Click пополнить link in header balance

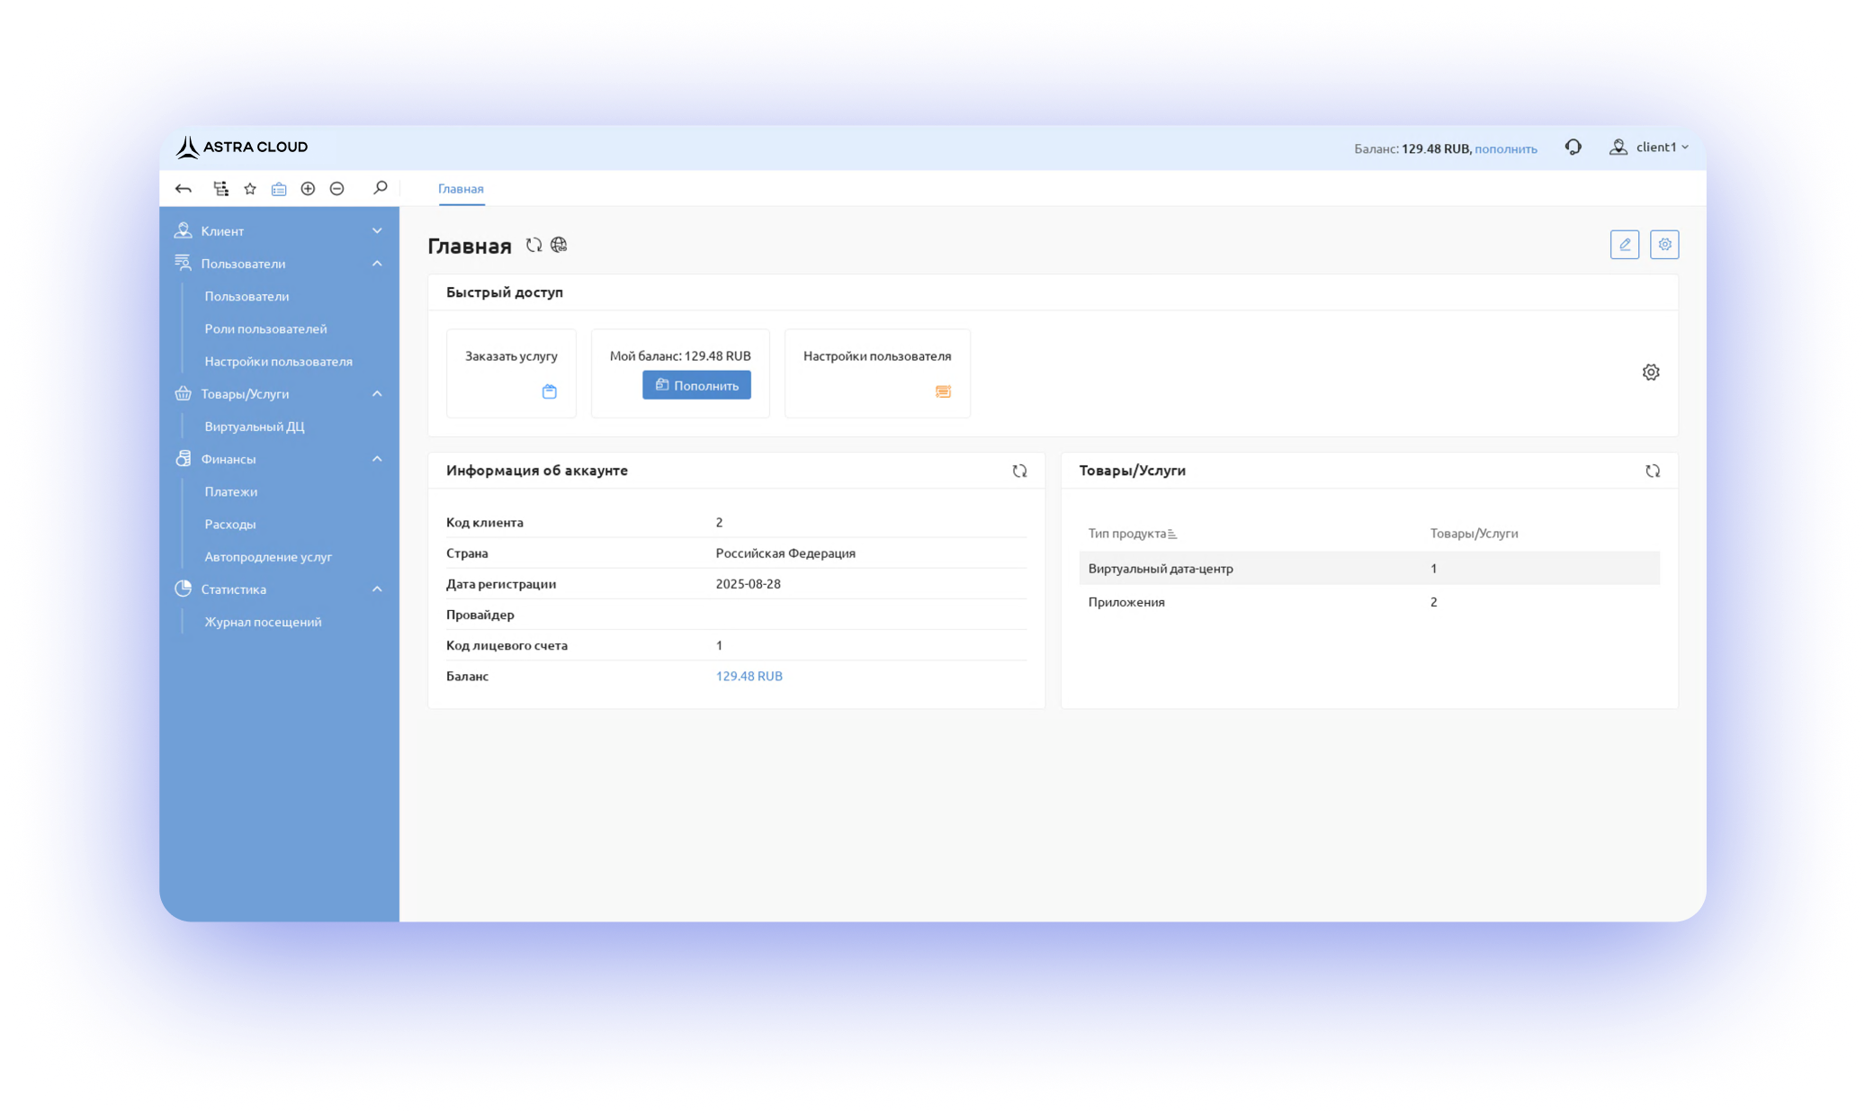click(x=1505, y=148)
